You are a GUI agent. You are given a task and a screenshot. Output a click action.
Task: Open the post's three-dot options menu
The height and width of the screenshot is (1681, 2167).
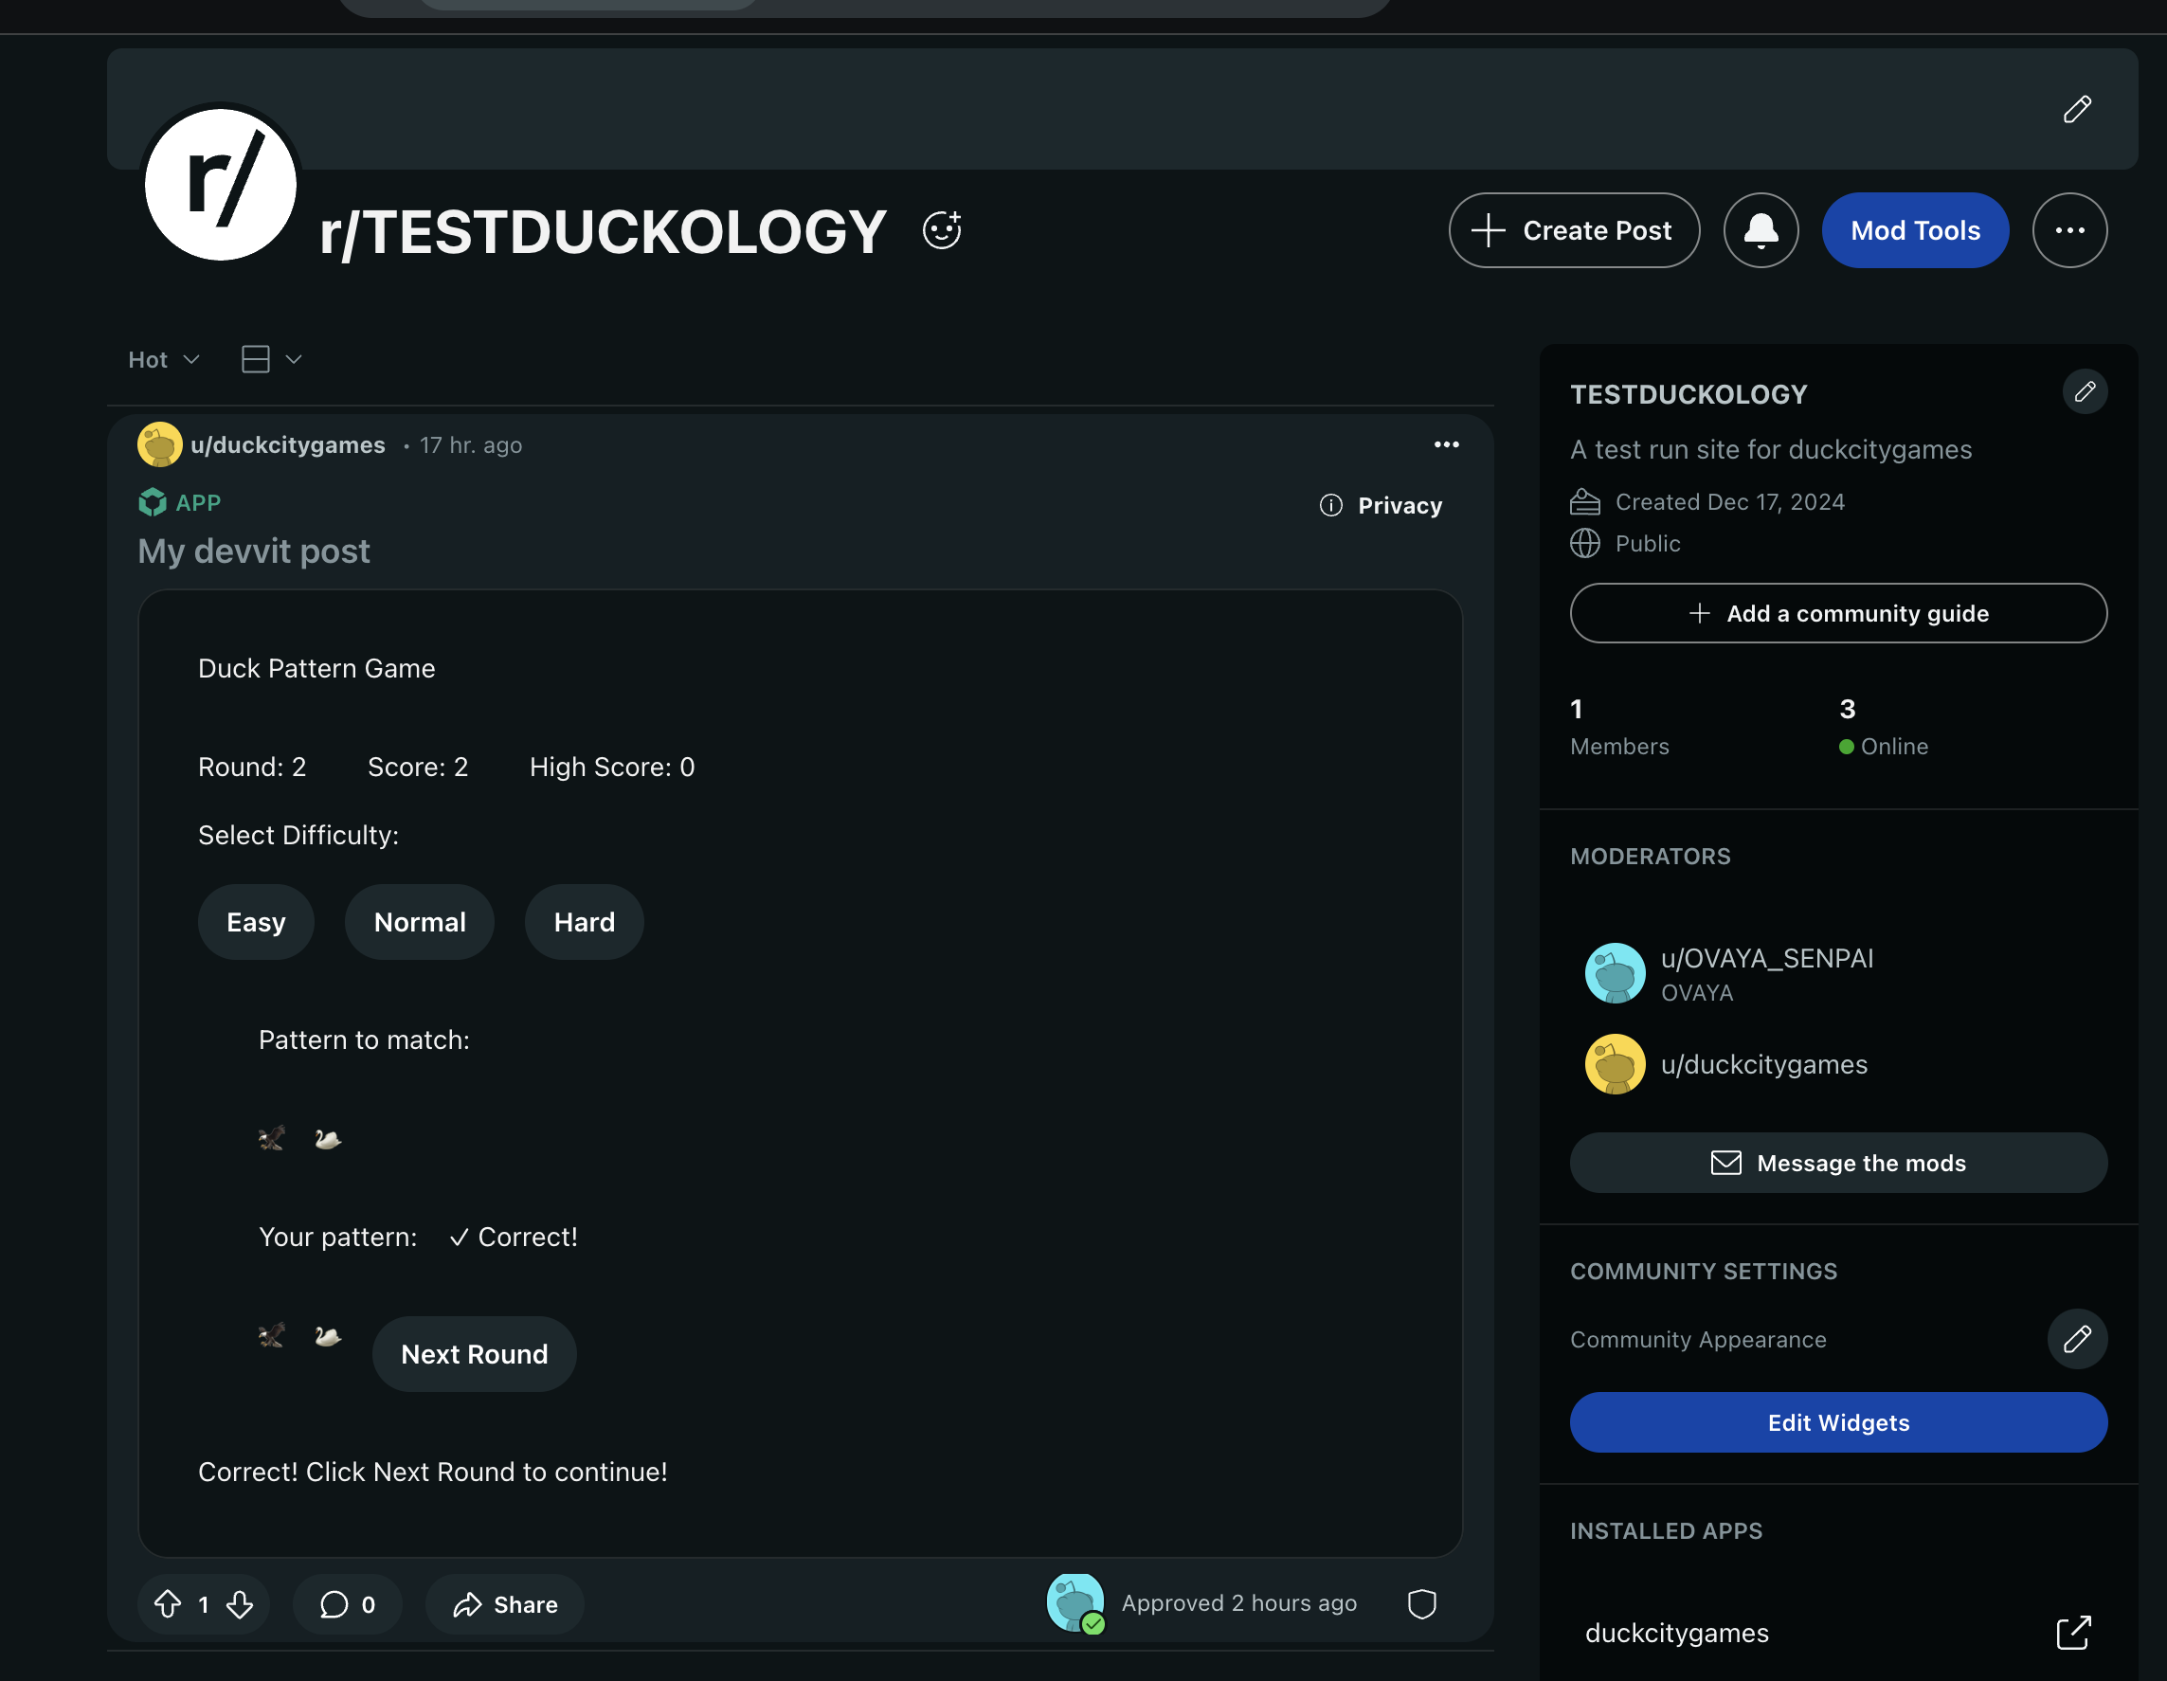pyautogui.click(x=1446, y=444)
